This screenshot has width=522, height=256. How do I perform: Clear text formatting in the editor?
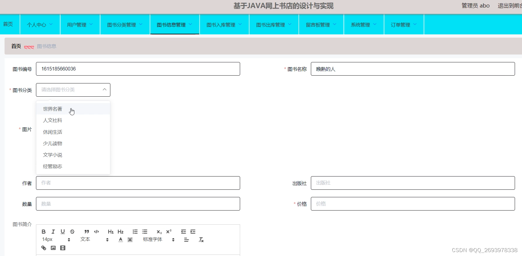[201, 240]
